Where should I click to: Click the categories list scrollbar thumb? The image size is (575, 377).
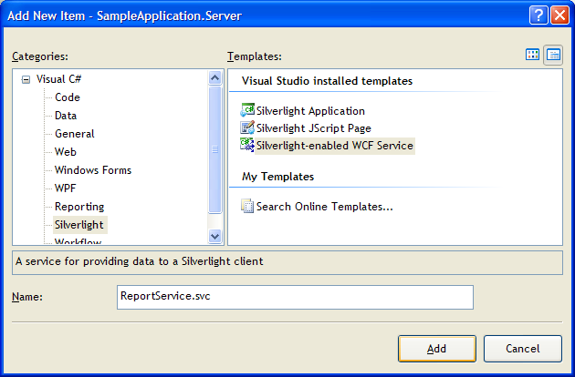click(214, 149)
